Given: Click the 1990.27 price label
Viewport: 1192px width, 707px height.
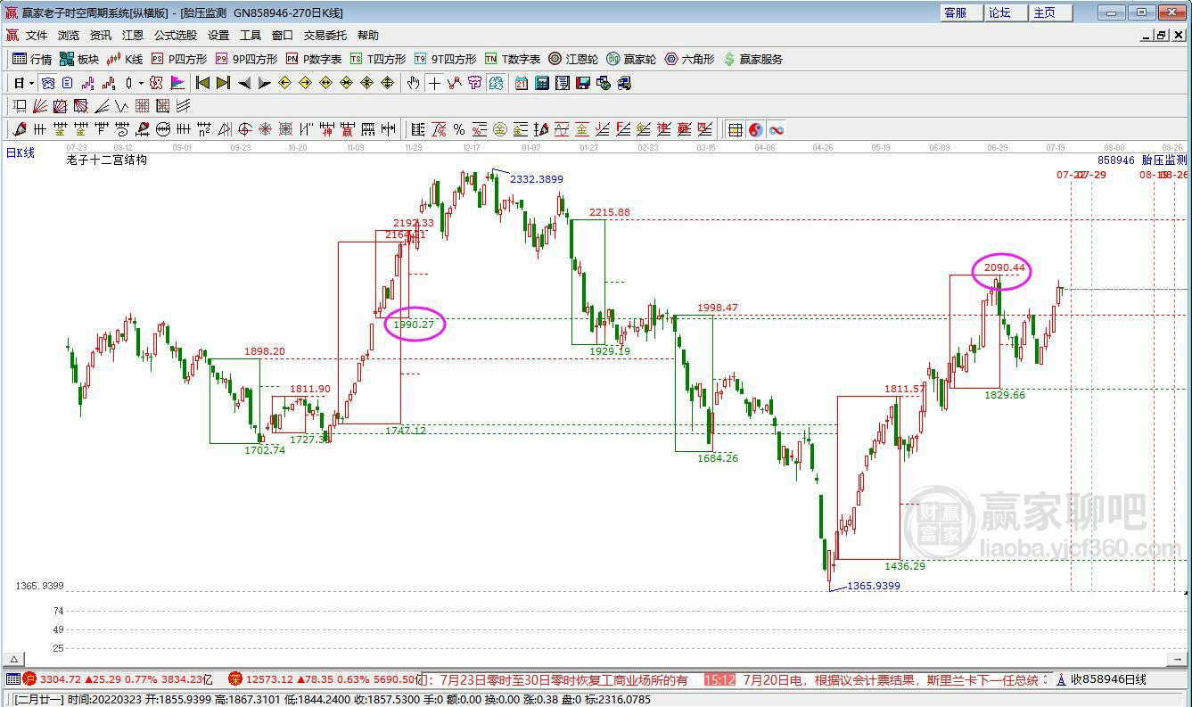Looking at the screenshot, I should coord(414,325).
